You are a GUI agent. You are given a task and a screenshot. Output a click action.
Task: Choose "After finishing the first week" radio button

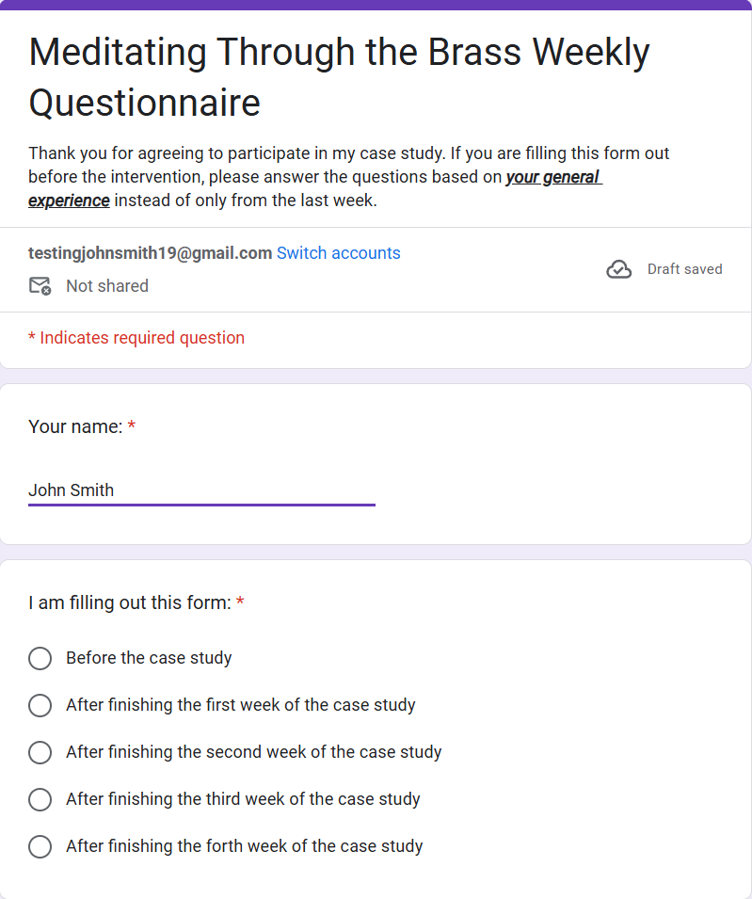tap(40, 705)
